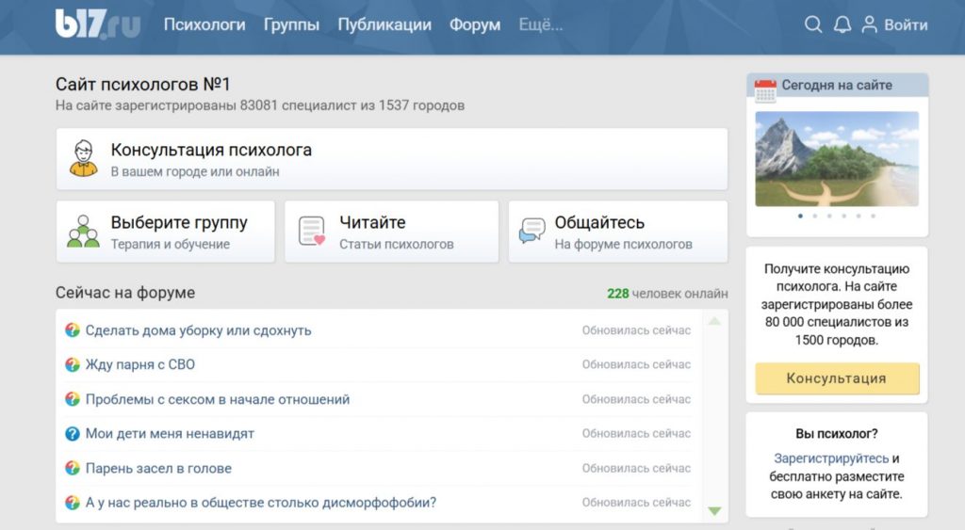
Task: Click the article heart icon in Читайте
Action: [311, 232]
